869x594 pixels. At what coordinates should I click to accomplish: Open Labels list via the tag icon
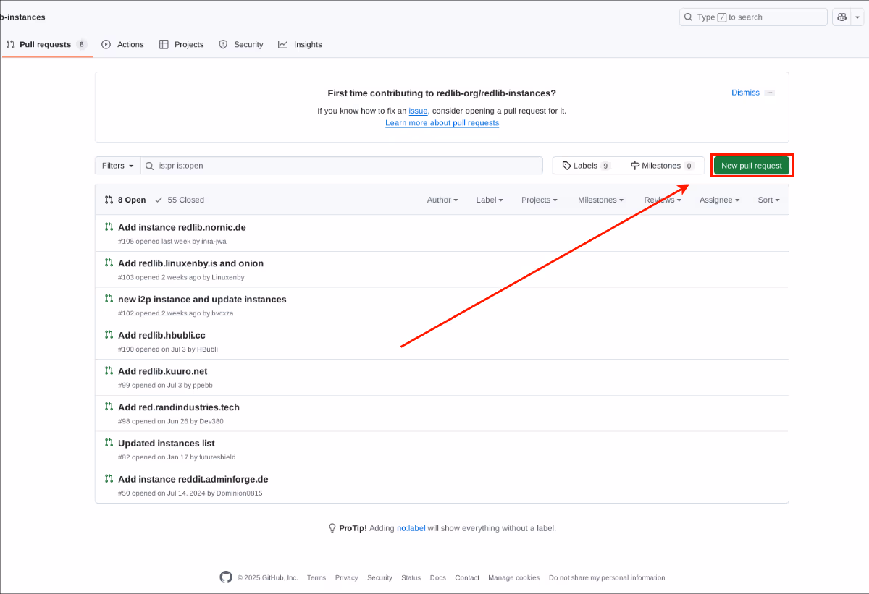pos(567,166)
